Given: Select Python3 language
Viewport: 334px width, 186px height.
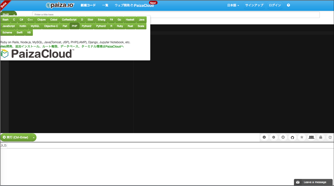Looking at the screenshot, I should pos(101,26).
